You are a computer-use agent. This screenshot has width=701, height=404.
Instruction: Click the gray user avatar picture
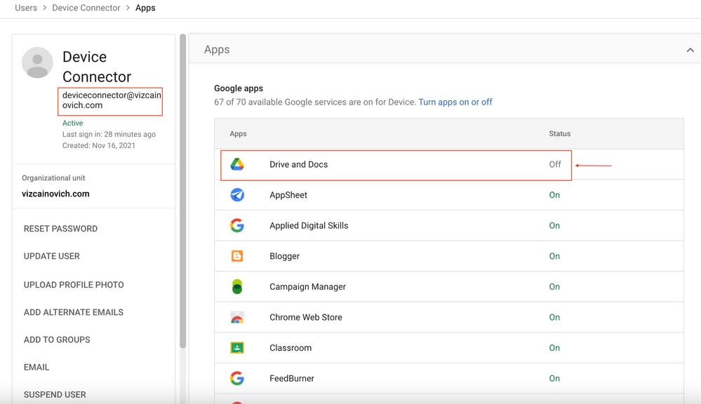click(38, 62)
